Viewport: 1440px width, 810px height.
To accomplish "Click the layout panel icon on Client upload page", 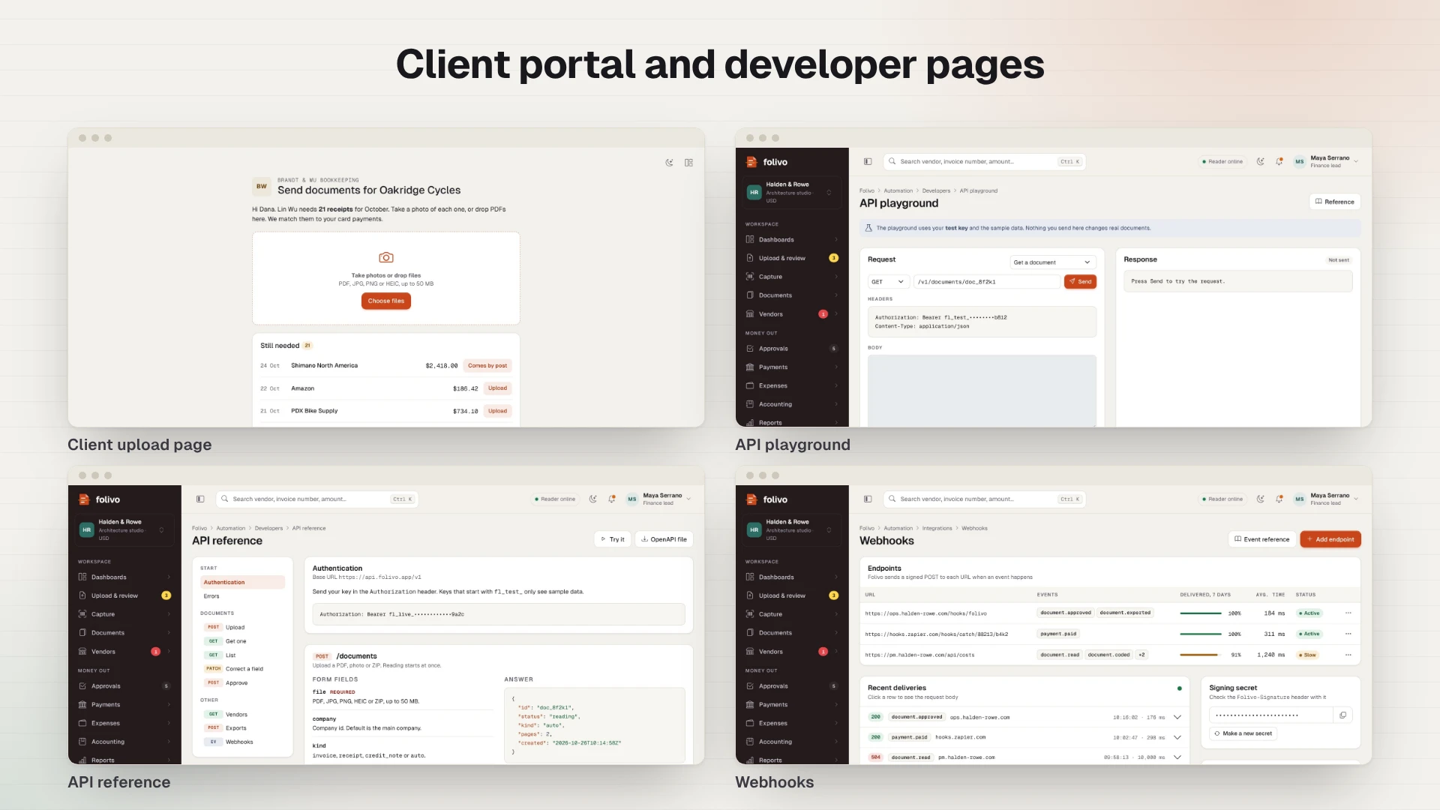I will [x=688, y=162].
